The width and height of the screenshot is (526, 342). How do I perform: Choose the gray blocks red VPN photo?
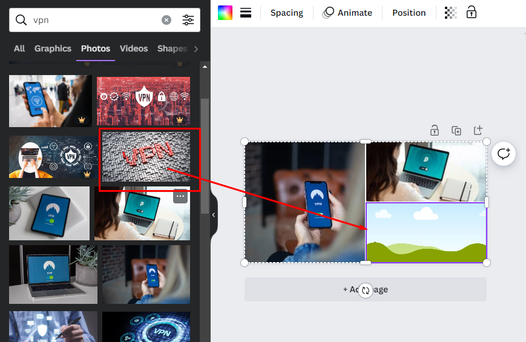click(146, 157)
